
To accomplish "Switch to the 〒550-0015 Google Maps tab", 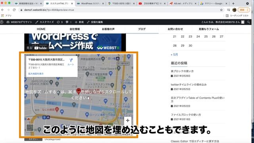I will coord(121,4).
